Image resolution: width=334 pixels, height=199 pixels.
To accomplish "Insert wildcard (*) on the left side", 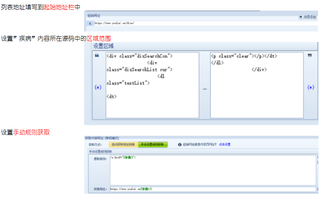I will pyautogui.click(x=98, y=87).
